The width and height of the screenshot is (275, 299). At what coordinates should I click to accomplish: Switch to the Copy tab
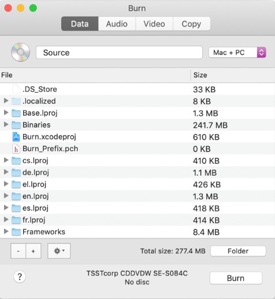191,24
